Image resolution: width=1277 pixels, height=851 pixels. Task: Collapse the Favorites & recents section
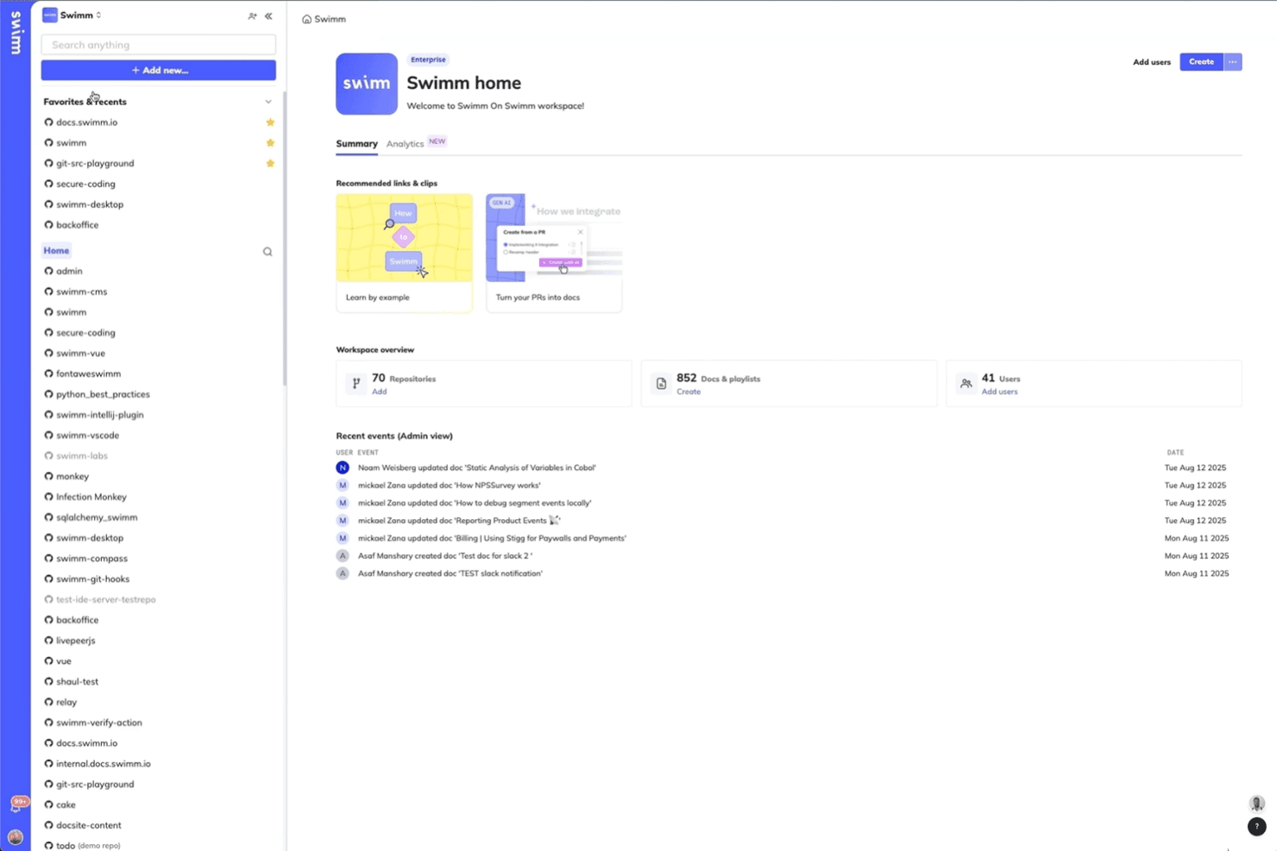268,102
